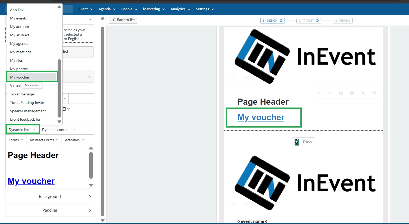Viewport: 409px width, 224px height.
Task: Open the Event menu
Action: pos(86,9)
